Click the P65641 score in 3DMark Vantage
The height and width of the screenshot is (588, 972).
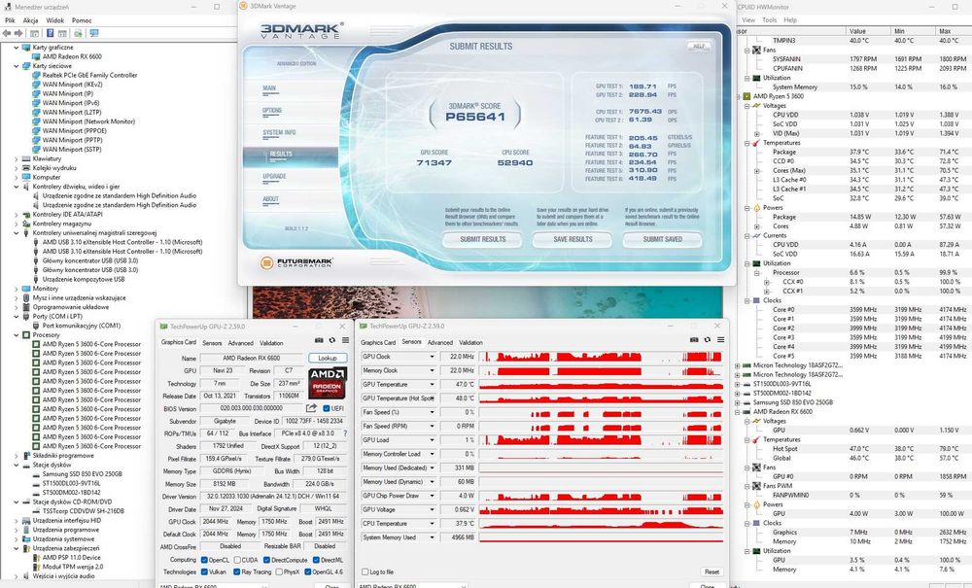(x=475, y=117)
